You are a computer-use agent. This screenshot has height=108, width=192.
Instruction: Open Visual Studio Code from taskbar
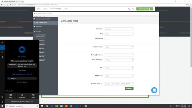click(52, 106)
